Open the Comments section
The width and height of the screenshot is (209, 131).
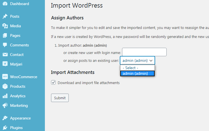pyautogui.click(x=19, y=45)
